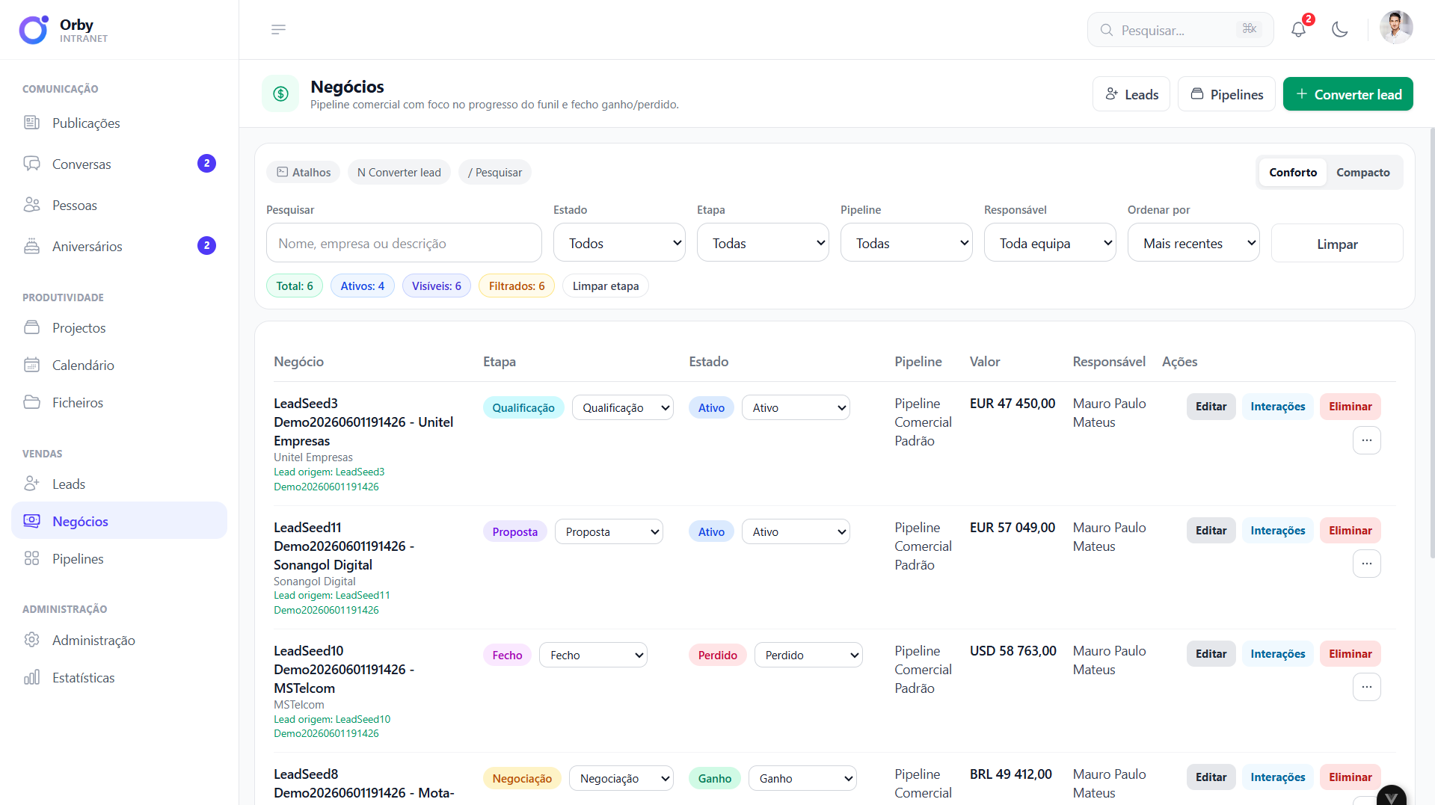Click the Conversas chat icon
Image resolution: width=1435 pixels, height=805 pixels.
[x=31, y=164]
